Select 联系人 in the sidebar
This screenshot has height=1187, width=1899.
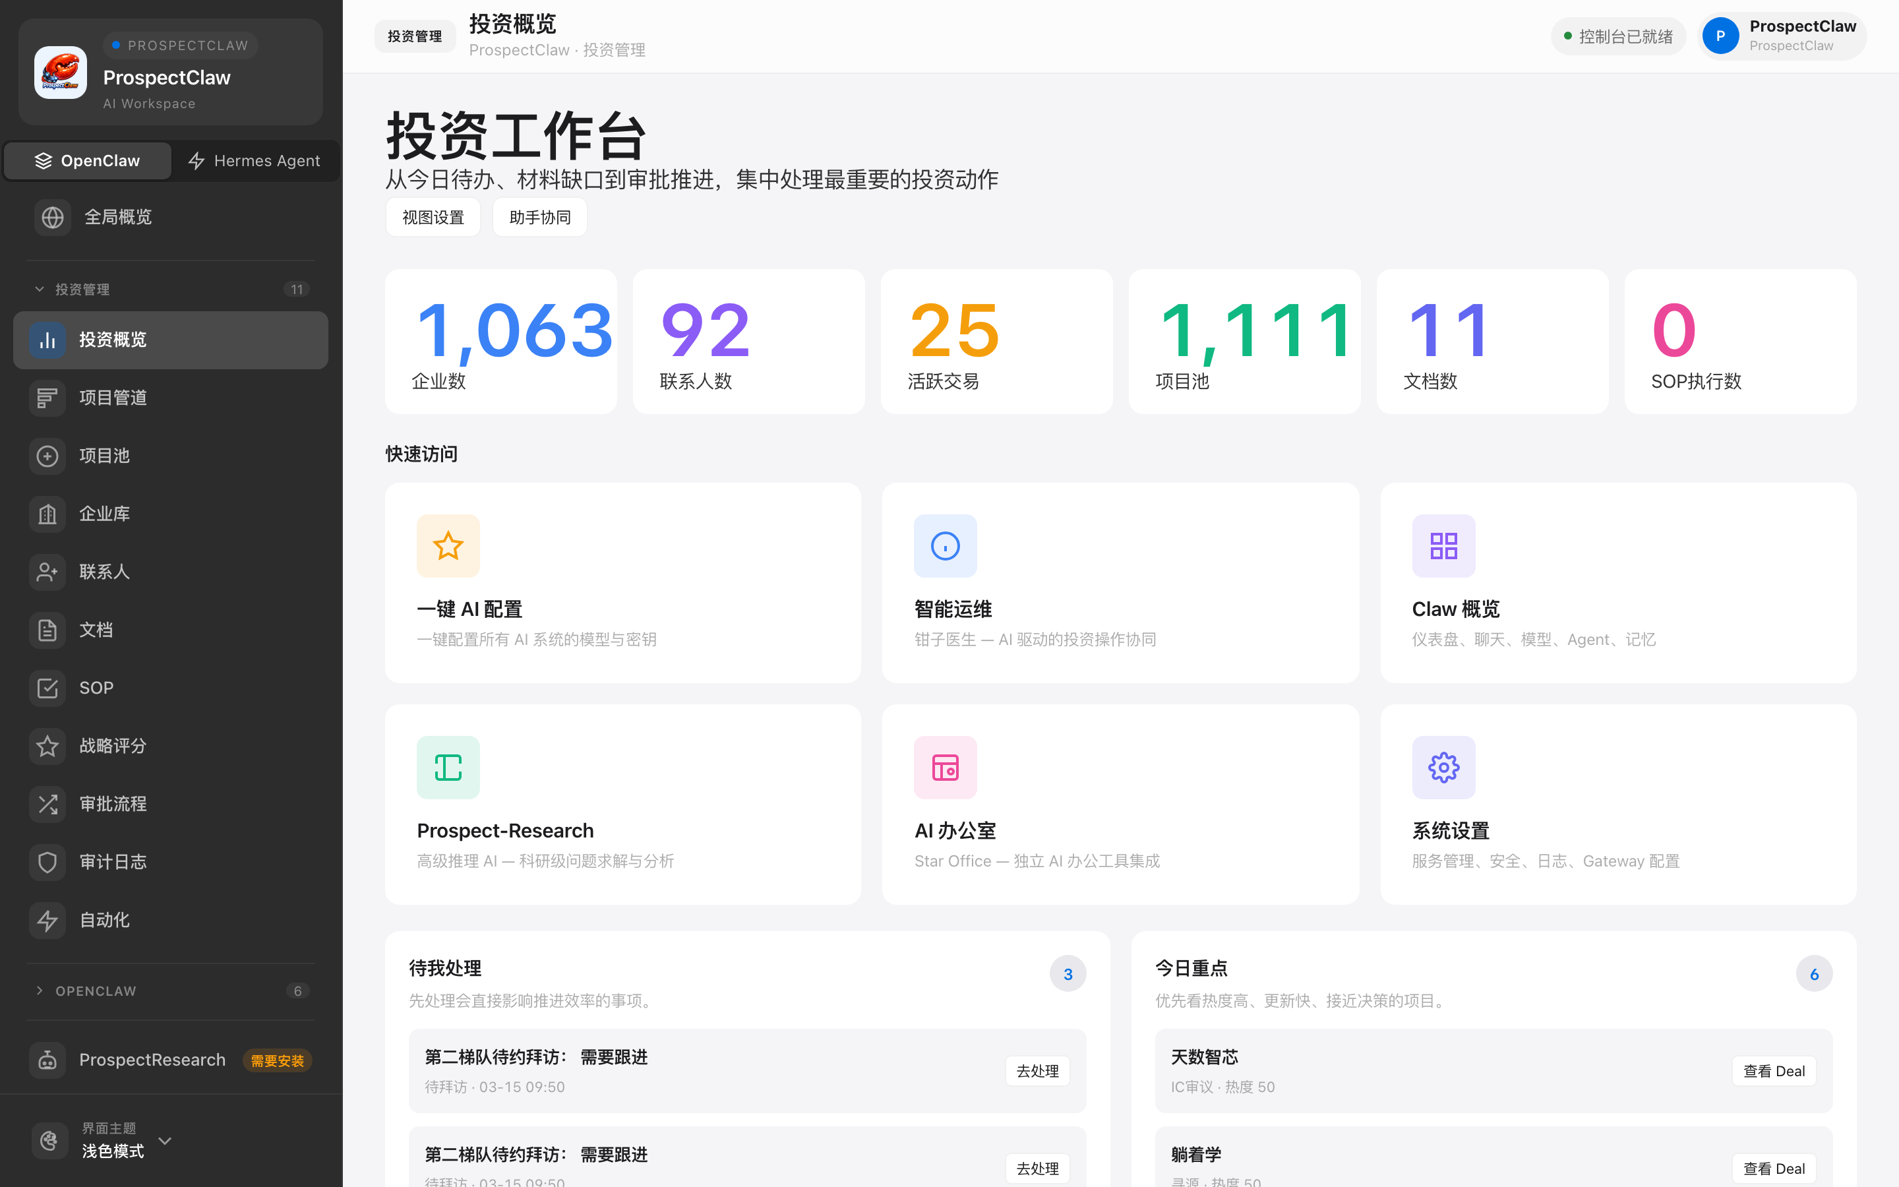tap(47, 572)
